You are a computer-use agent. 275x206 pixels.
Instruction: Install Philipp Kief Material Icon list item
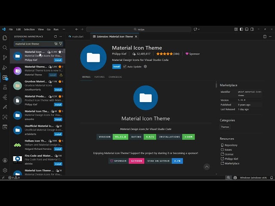58,60
